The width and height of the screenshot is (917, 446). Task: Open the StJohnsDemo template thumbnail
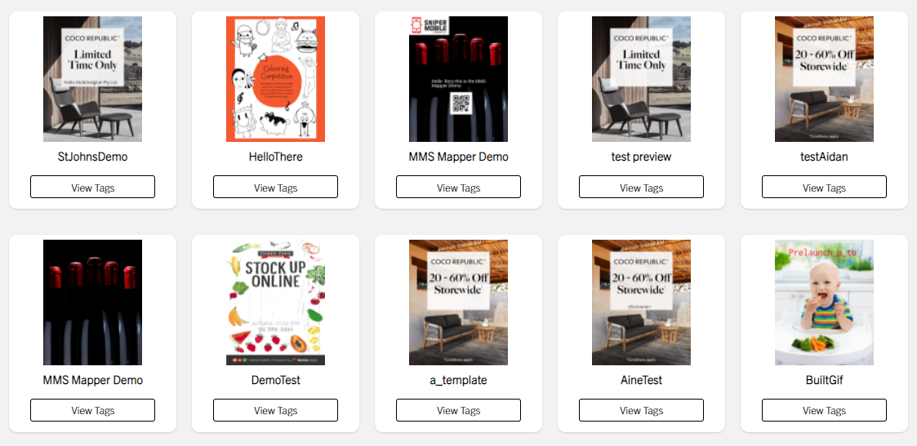point(92,79)
